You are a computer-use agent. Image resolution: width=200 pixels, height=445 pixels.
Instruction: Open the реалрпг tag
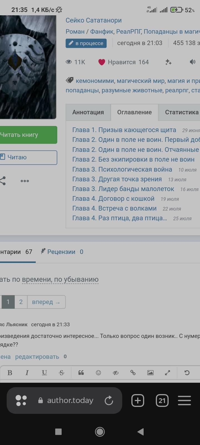click(177, 90)
